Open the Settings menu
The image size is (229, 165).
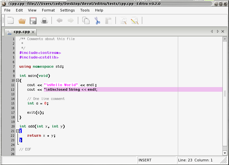[x=67, y=10]
